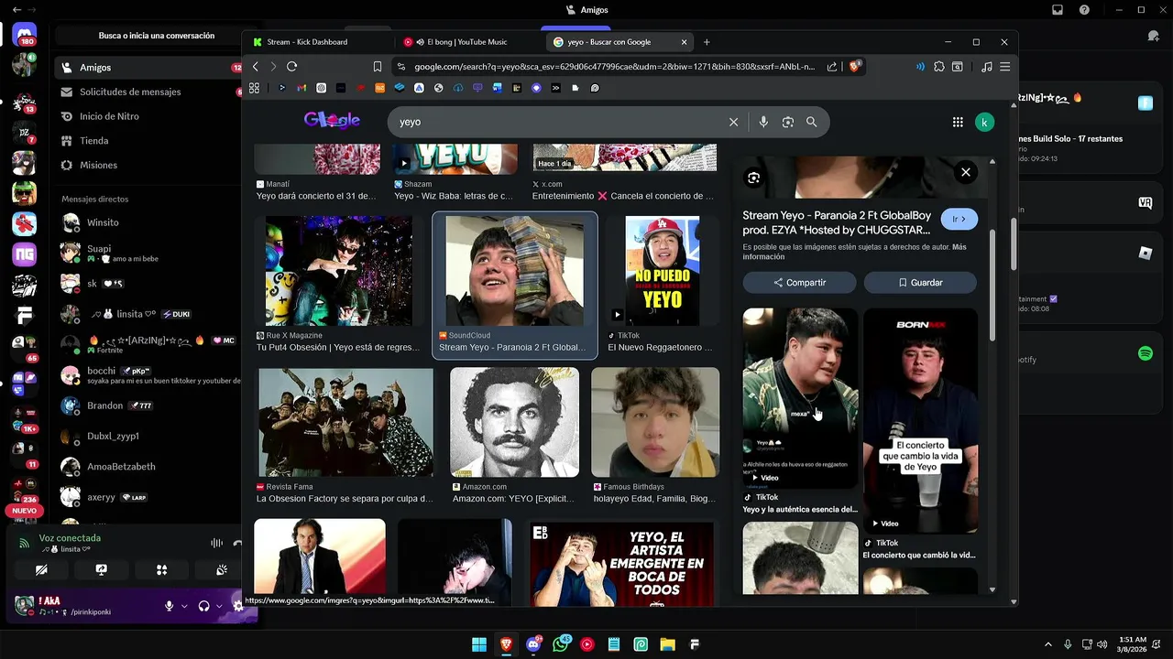This screenshot has width=1173, height=659.
Task: Open Brave main menu hamburger
Action: [x=1005, y=67]
